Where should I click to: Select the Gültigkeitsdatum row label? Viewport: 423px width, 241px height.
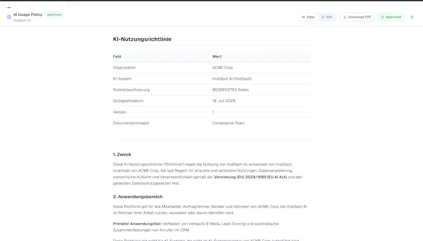pyautogui.click(x=128, y=101)
